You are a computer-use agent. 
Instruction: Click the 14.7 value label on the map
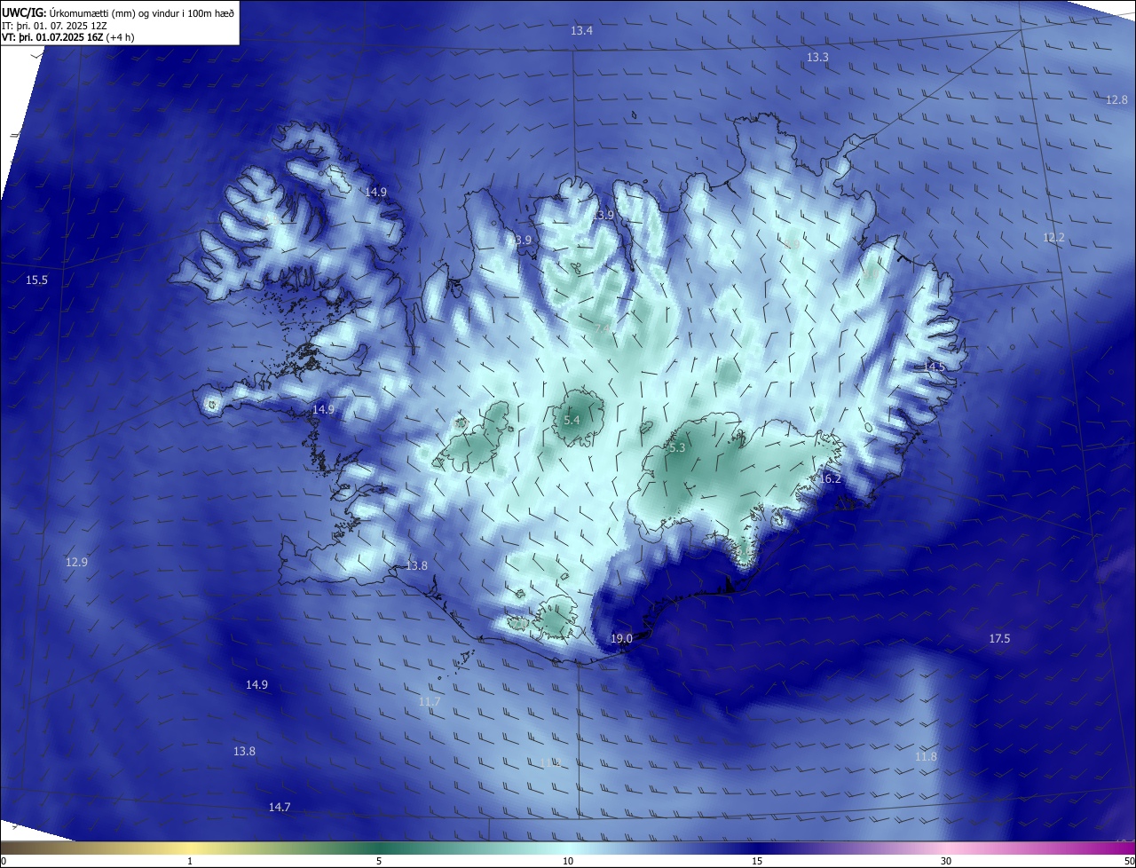(x=280, y=807)
